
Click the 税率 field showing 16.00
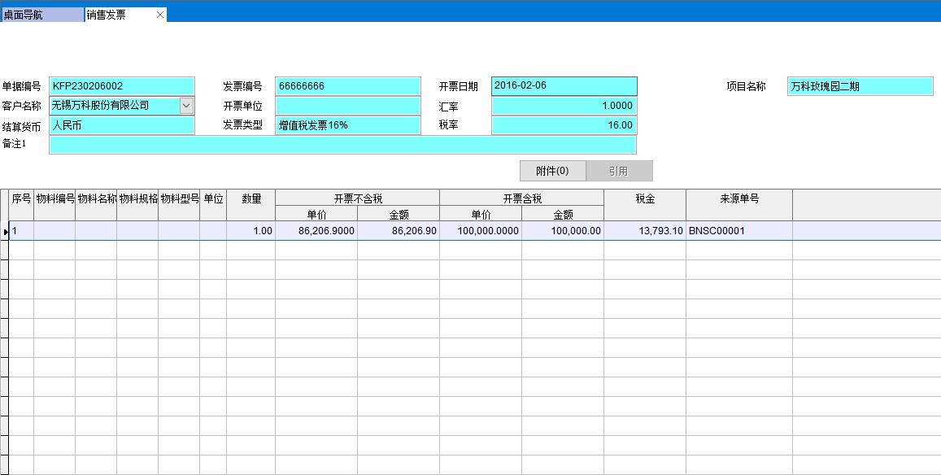564,125
